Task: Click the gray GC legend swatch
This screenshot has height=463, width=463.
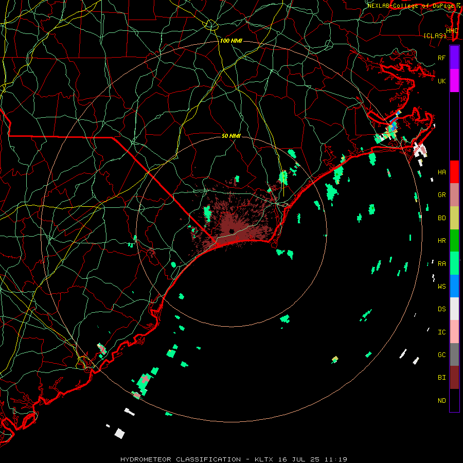Action: pyautogui.click(x=454, y=354)
